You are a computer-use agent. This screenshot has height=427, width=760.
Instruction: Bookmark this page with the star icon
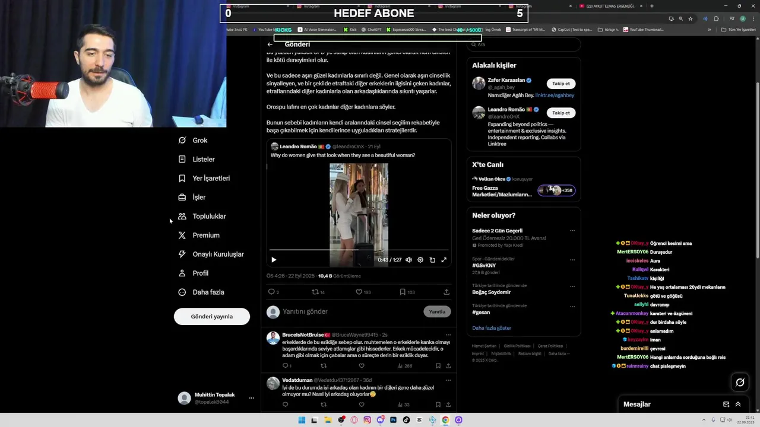click(691, 18)
